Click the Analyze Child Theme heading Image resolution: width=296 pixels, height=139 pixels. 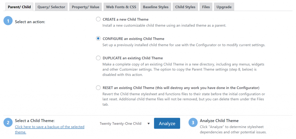coord(219,121)
